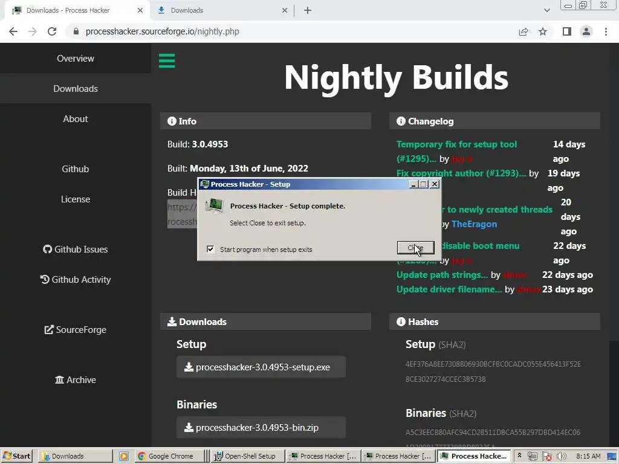
Task: Switch to first Process Hacker taskbar item
Action: coord(323,456)
